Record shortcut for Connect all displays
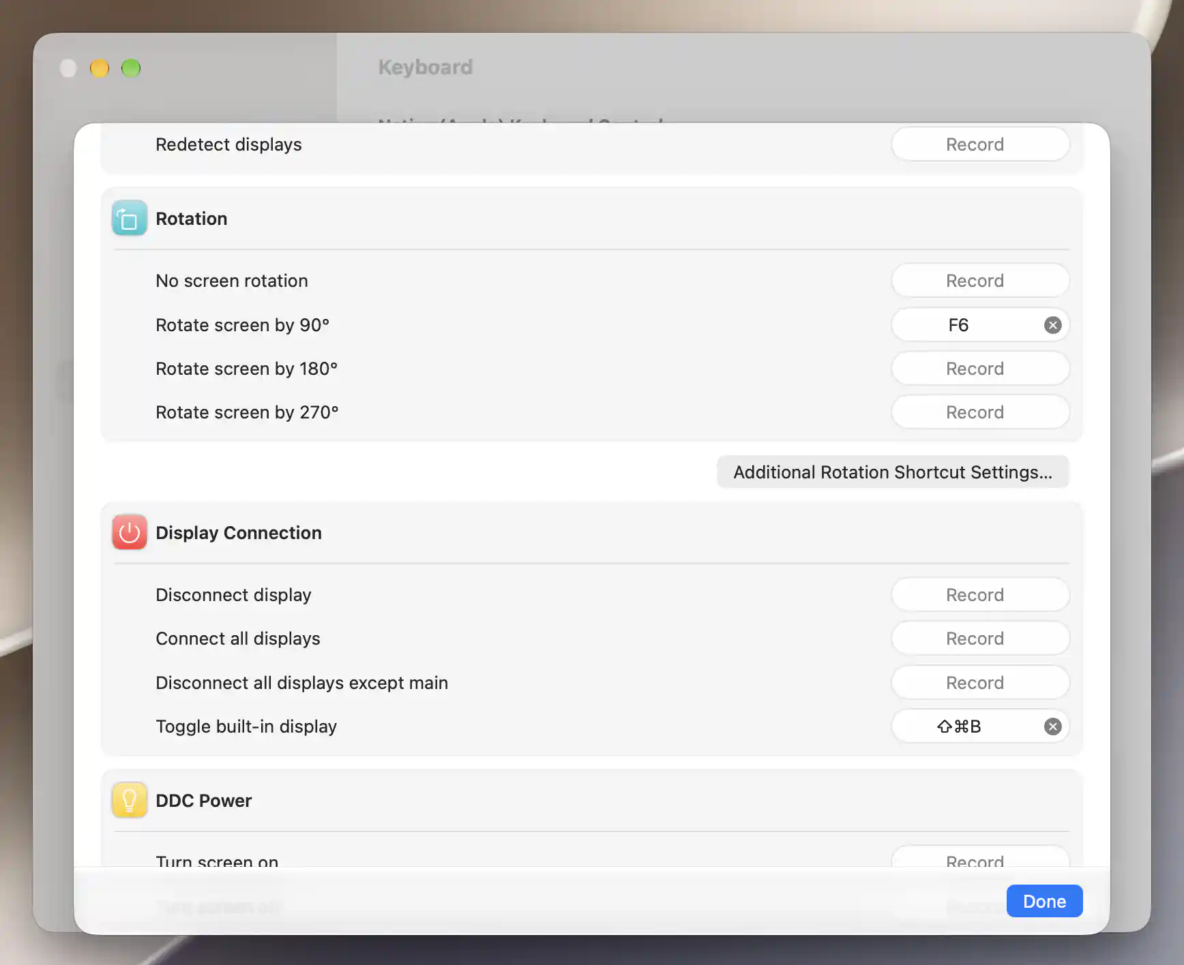Image resolution: width=1184 pixels, height=965 pixels. click(980, 639)
